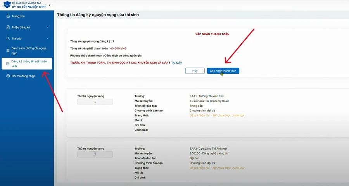This screenshot has height=186, width=349.
Task: Expand the Tra cứu submenu arrow
Action: [47, 38]
